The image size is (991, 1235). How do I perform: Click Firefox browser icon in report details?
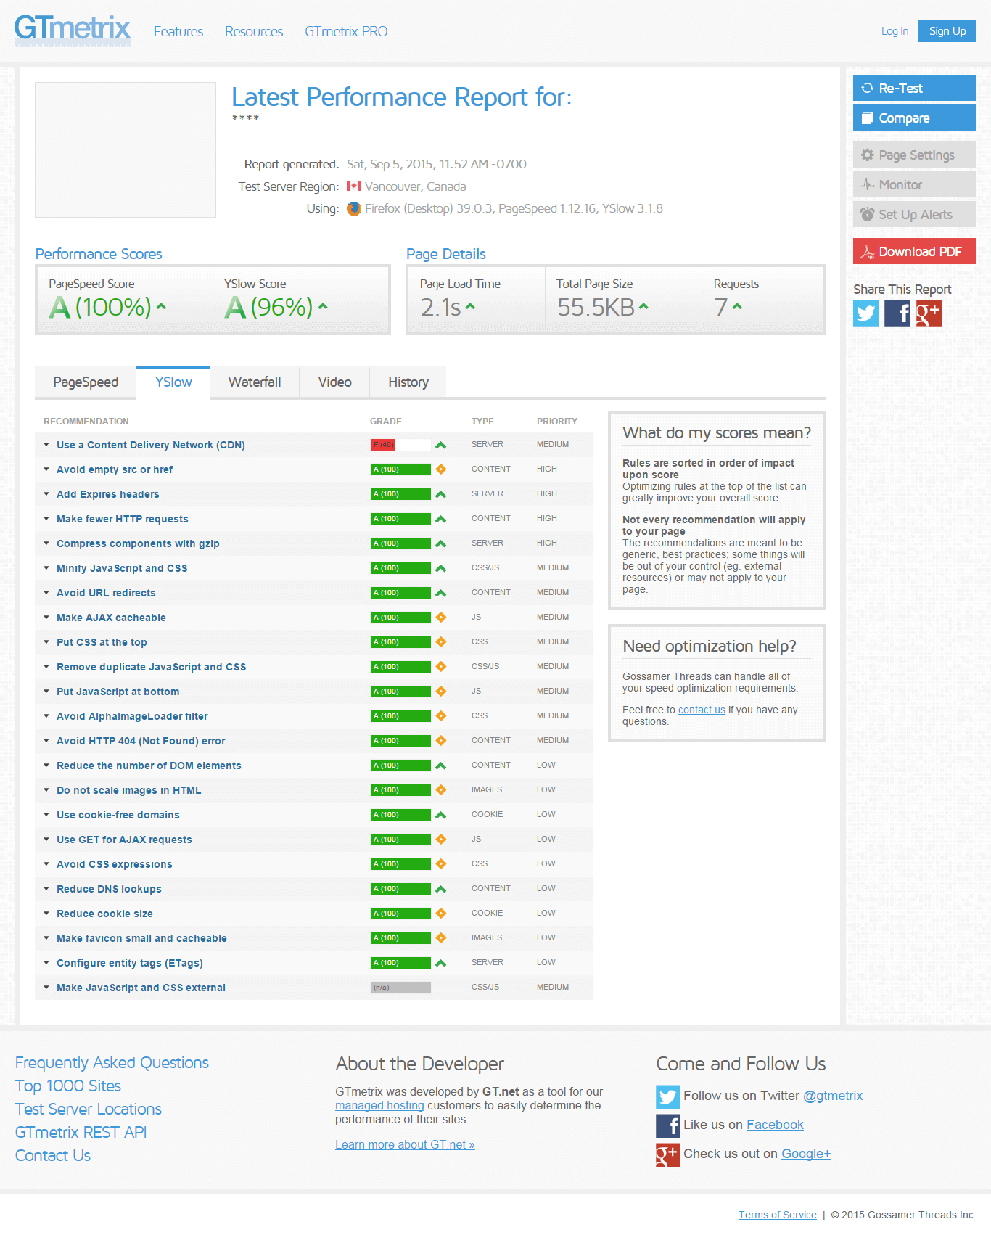pos(354,209)
